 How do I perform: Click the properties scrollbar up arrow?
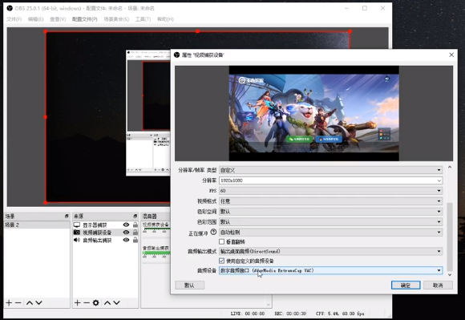click(450, 168)
